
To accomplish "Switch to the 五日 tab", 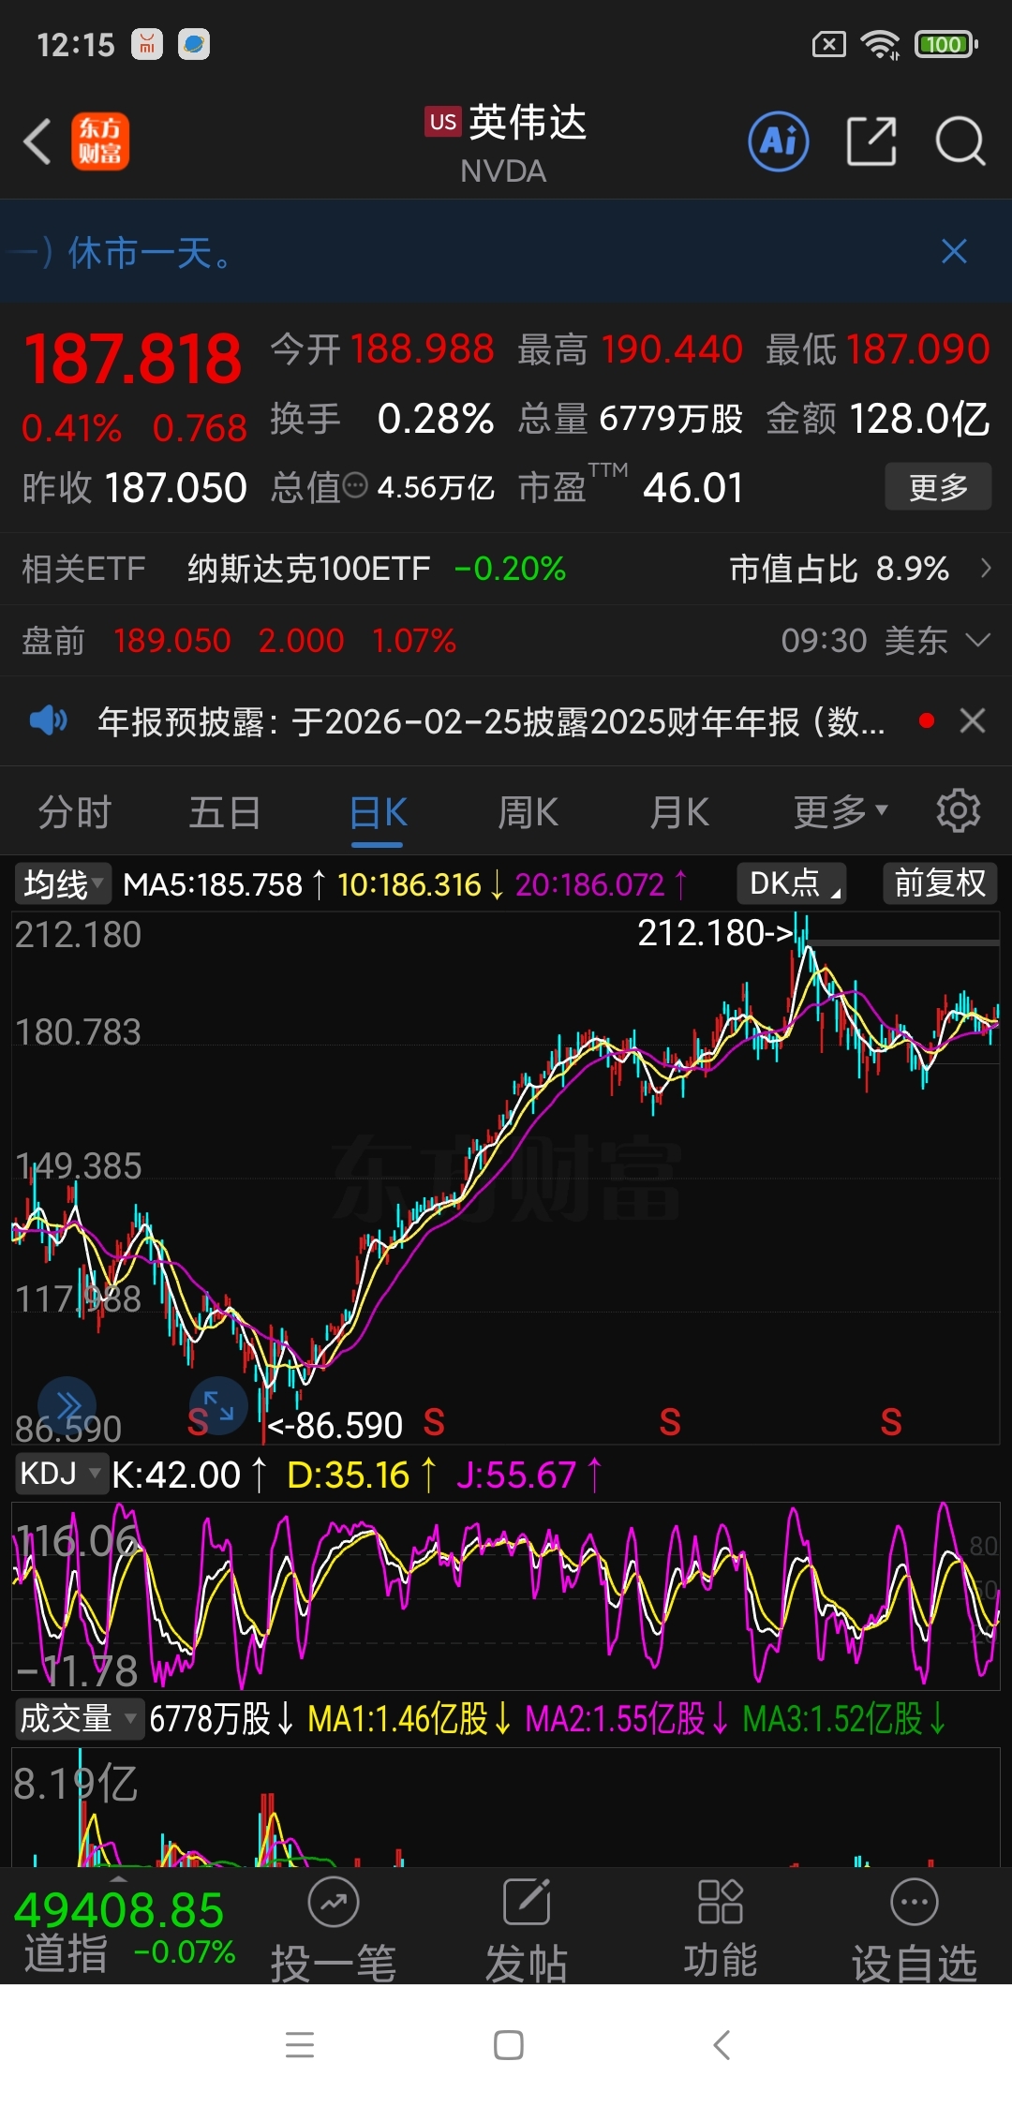I will point(225,812).
